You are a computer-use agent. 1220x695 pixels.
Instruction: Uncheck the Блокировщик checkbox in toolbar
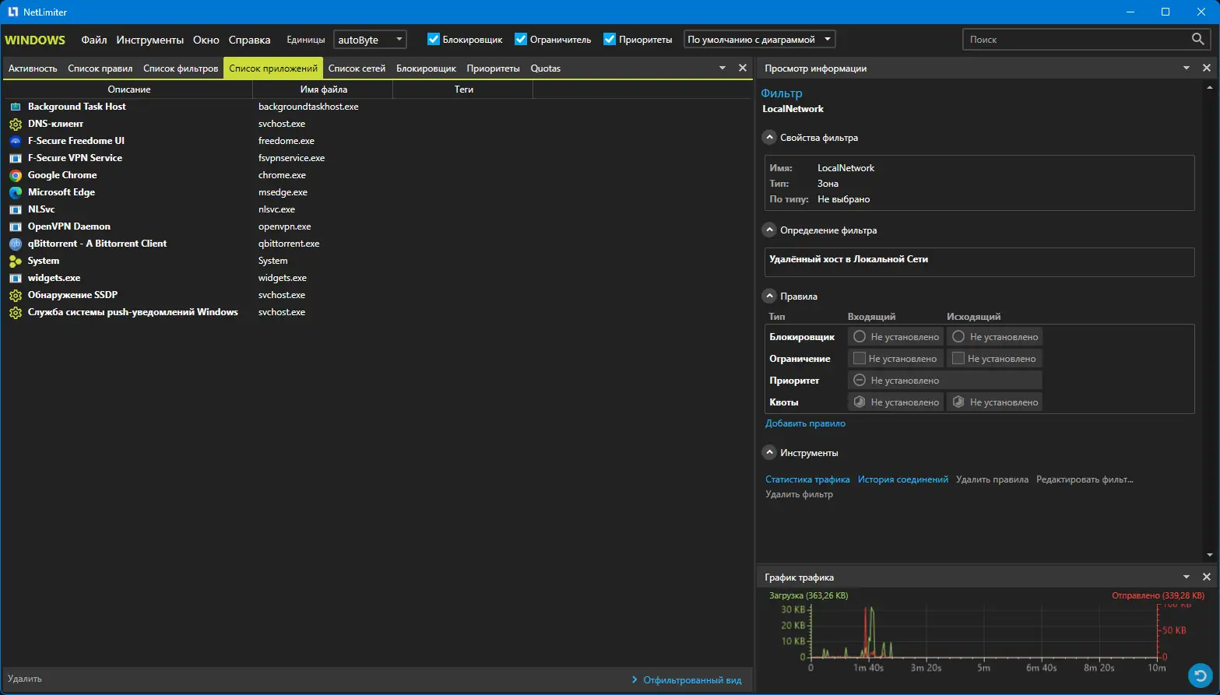434,39
